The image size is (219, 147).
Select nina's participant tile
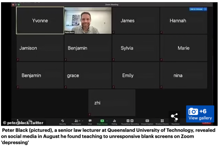click(x=184, y=75)
